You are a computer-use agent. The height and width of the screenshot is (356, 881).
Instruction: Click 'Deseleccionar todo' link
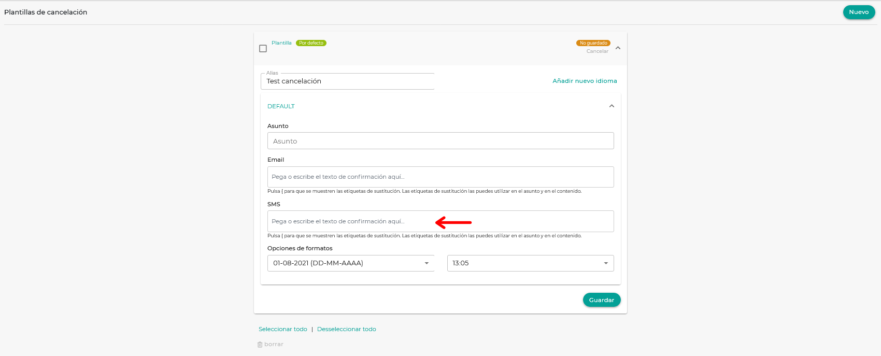(x=347, y=329)
